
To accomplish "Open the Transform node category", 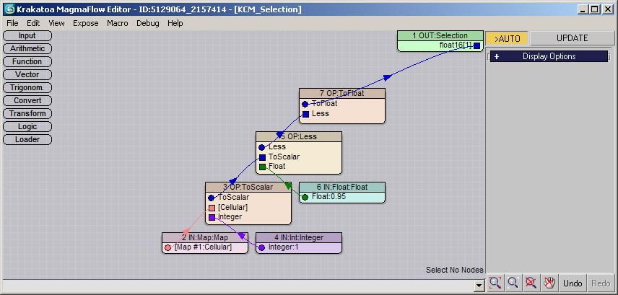I will pyautogui.click(x=27, y=114).
